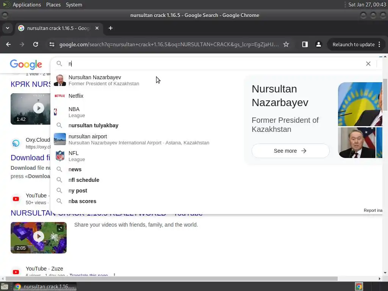Open the Places menu

(53, 5)
